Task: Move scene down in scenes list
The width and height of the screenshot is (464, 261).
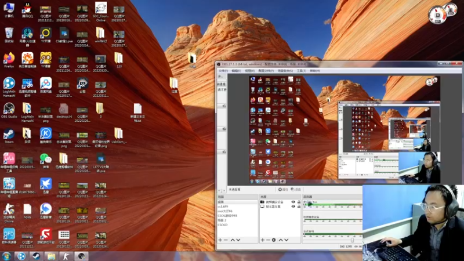Action: [238, 240]
